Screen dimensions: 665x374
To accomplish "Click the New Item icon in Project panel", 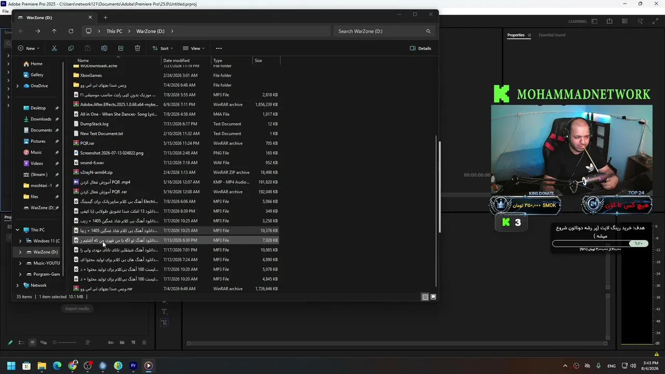I will point(133,342).
